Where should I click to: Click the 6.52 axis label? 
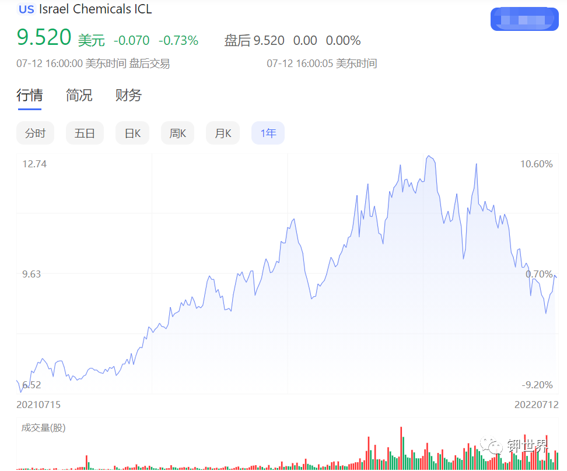pyautogui.click(x=32, y=385)
